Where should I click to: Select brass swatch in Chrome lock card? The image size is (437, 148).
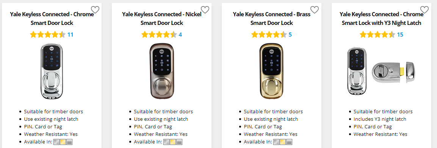pos(63,142)
